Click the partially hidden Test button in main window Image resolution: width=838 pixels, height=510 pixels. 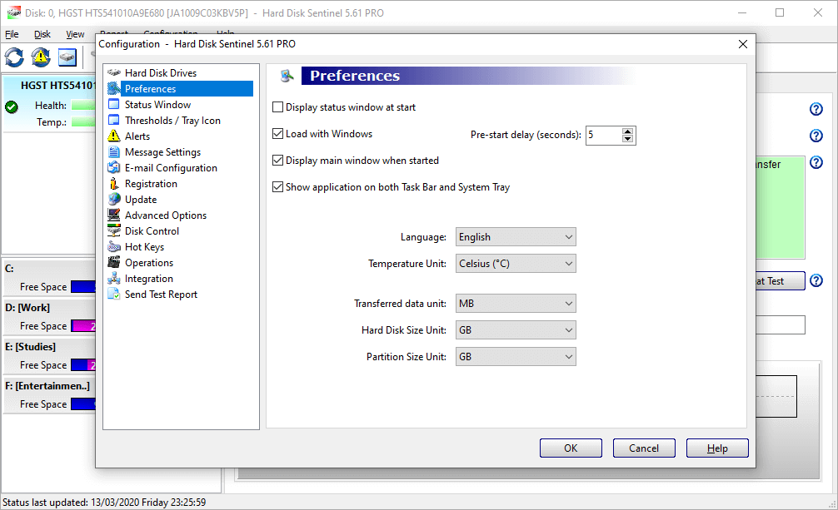781,281
